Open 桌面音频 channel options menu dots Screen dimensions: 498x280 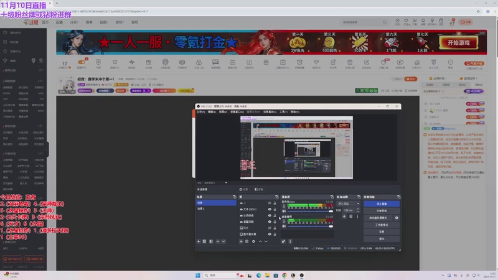284,222
